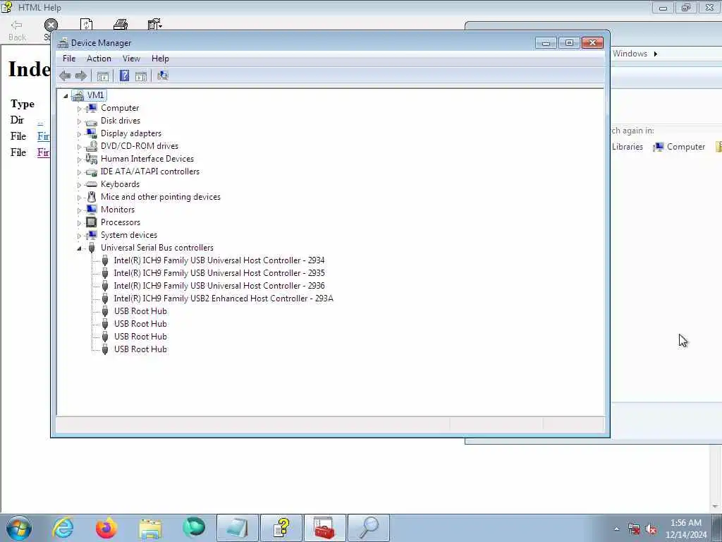Switch to HTML Help taskbar button

281,528
